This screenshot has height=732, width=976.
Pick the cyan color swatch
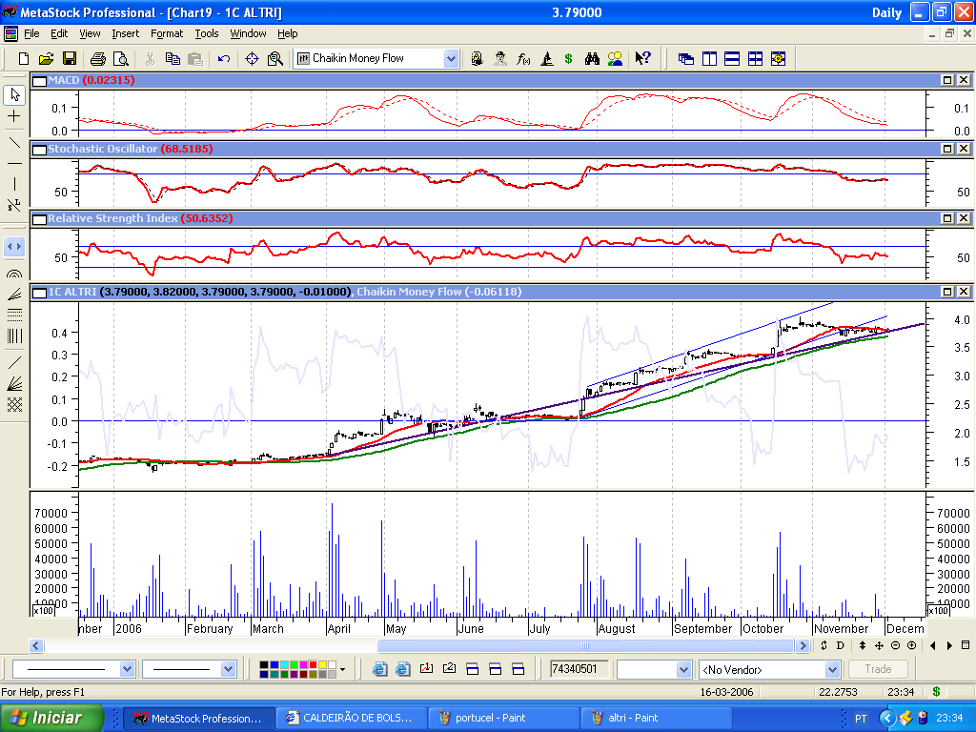coord(284,664)
